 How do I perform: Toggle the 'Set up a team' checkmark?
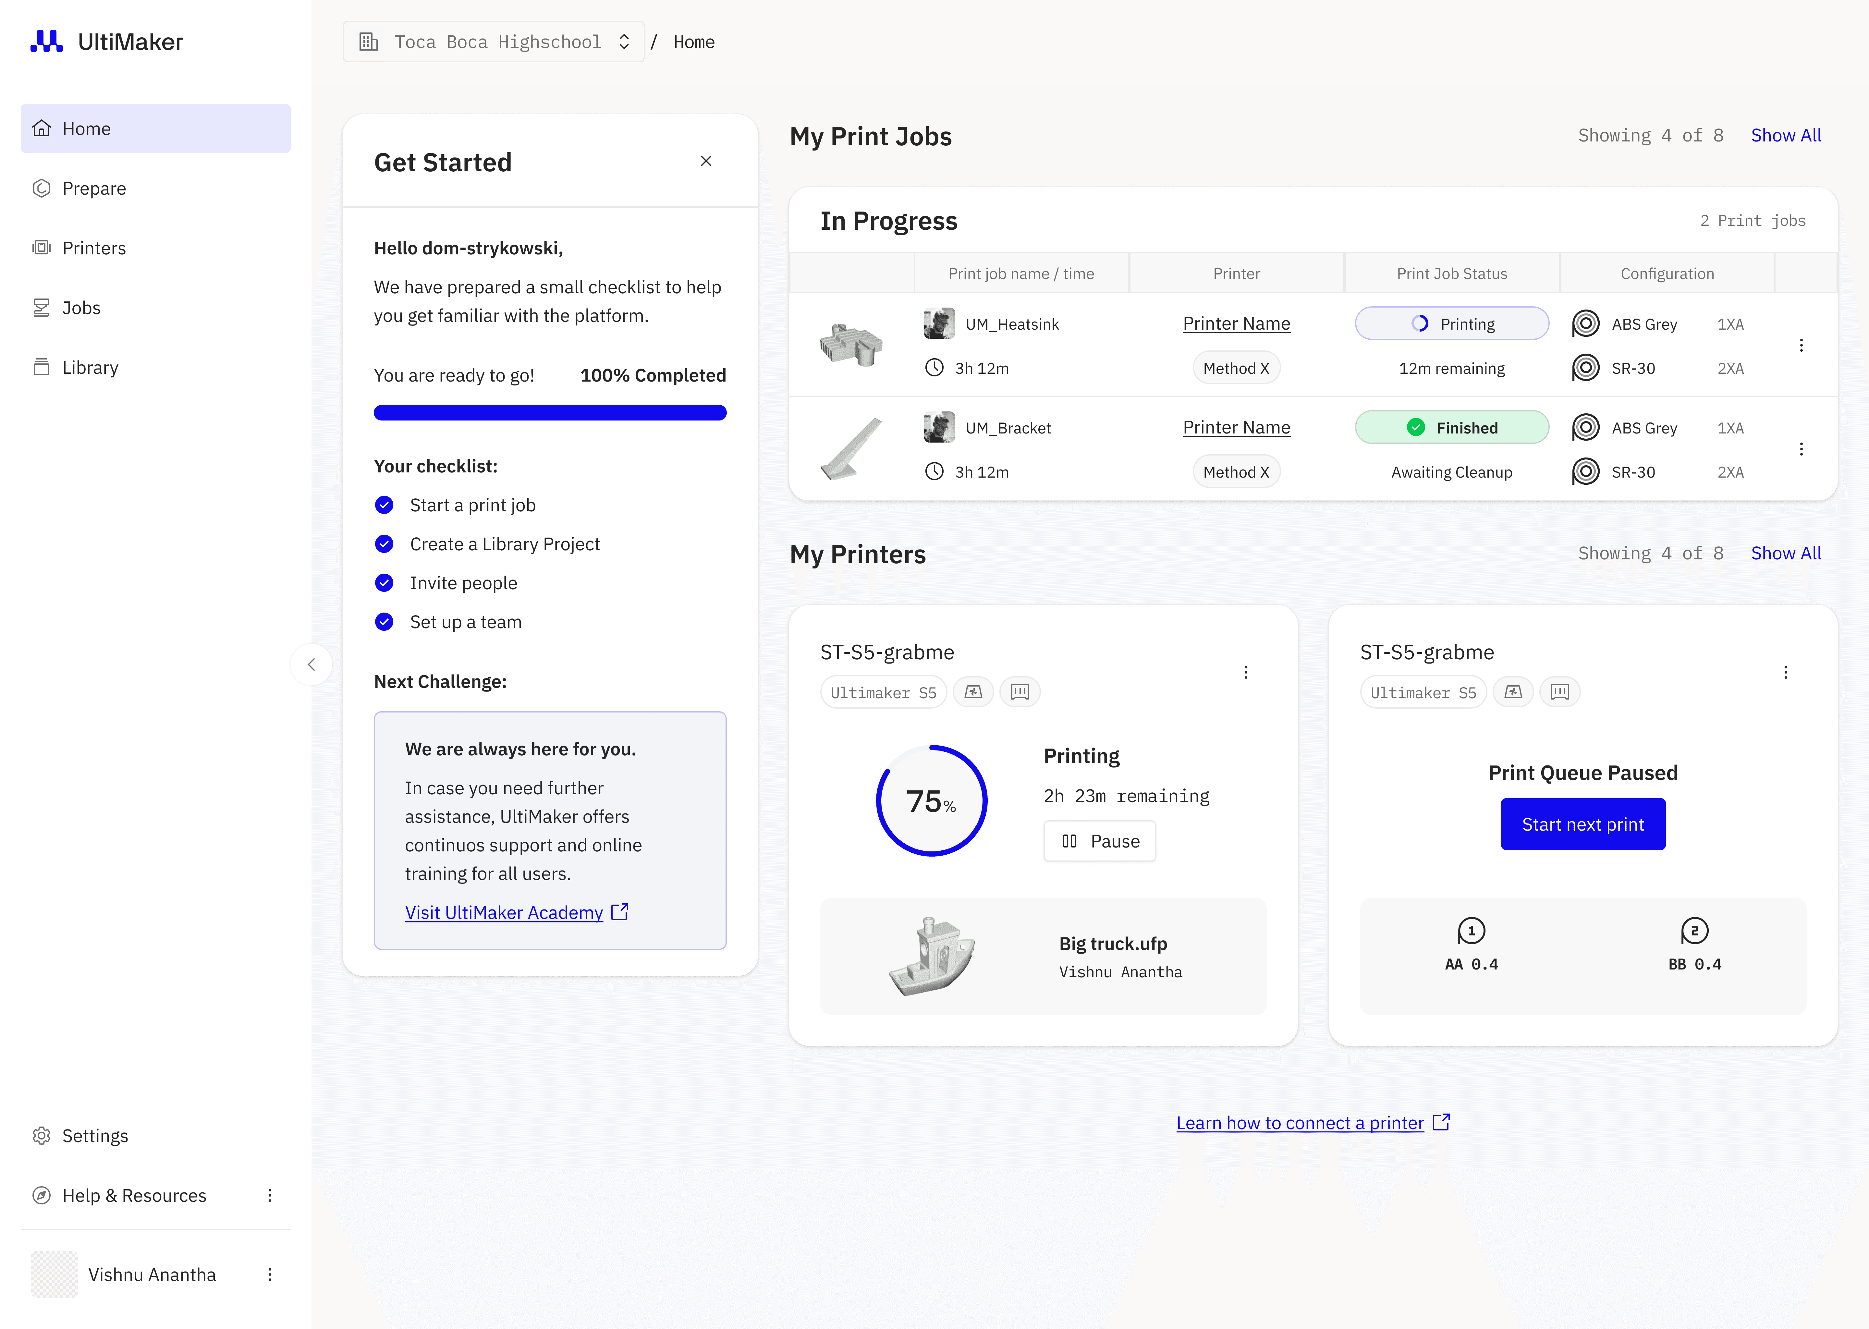point(384,622)
